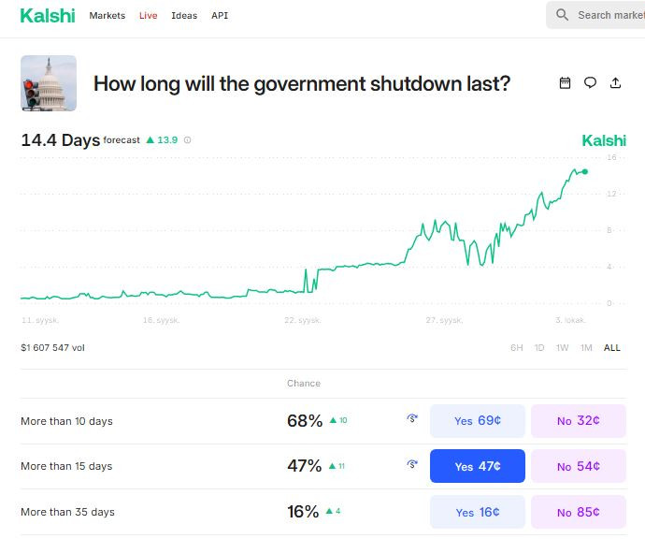Open the Markets menu

coord(107,16)
